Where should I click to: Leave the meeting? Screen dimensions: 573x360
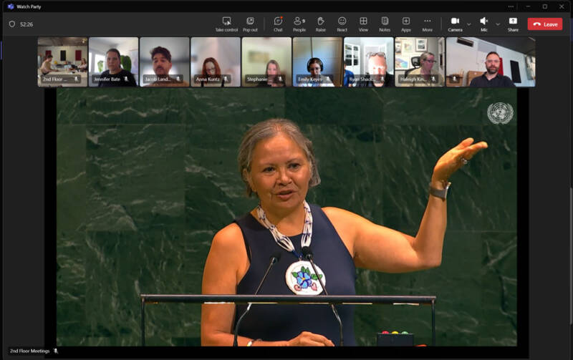click(545, 24)
